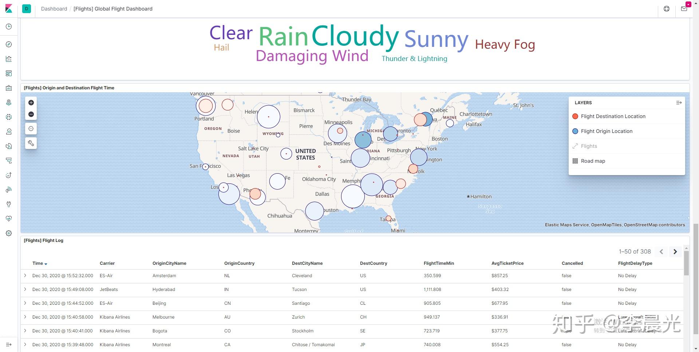The image size is (699, 352).
Task: Open Discover from the compass sidebar icon
Action: coord(9,44)
